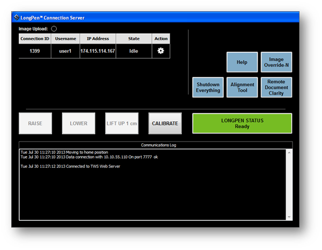Screen dimensions: 322x250
Task: Open the Help panel
Action: click(x=242, y=62)
